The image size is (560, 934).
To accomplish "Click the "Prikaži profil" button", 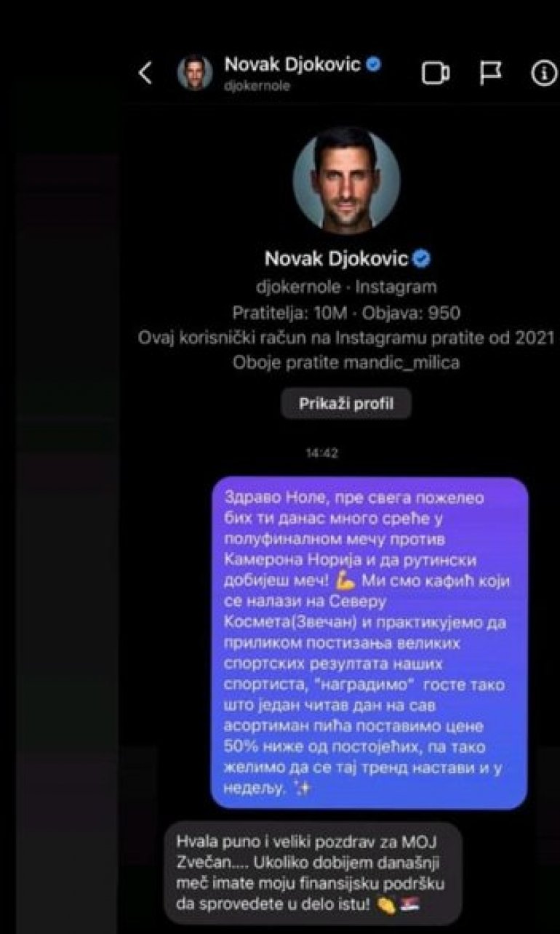I will pyautogui.click(x=346, y=403).
